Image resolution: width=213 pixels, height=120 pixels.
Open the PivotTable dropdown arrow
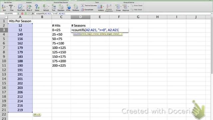click(x=24, y=7)
